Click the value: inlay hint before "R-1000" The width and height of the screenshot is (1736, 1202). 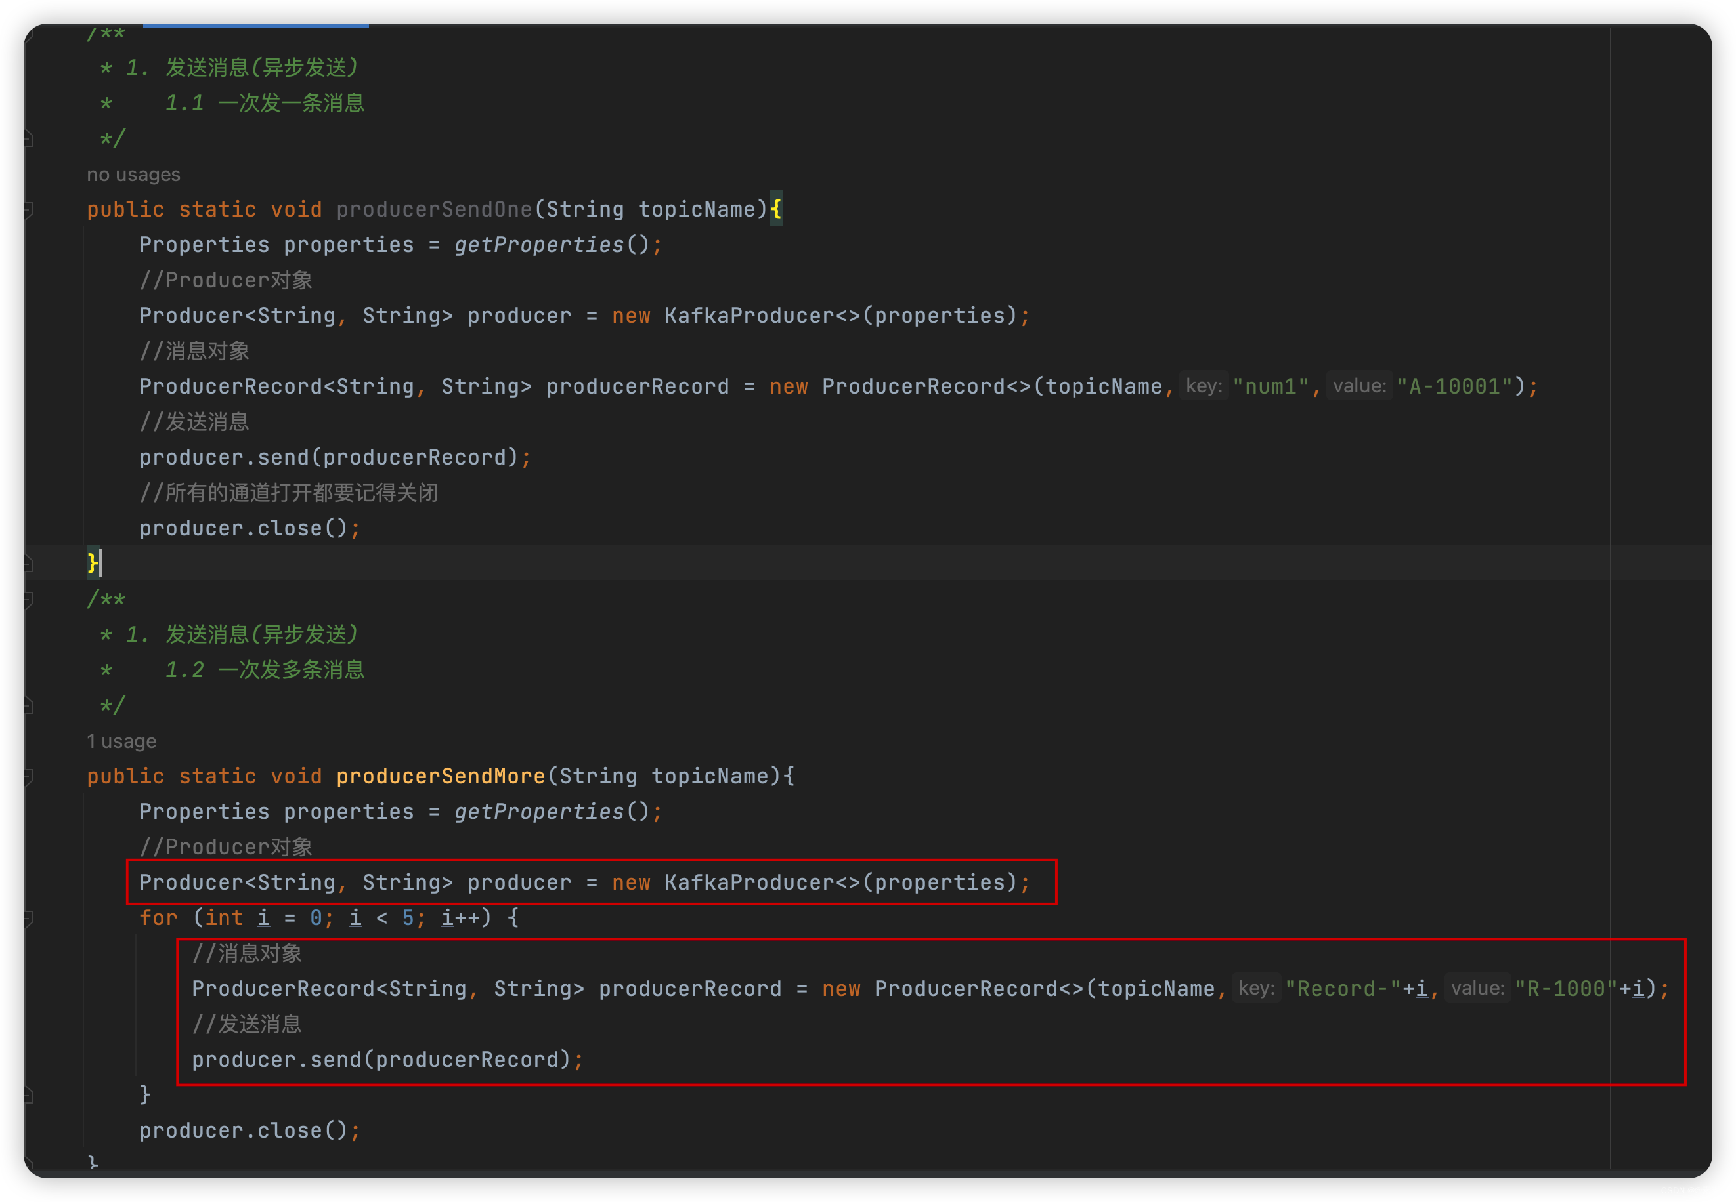[1477, 988]
